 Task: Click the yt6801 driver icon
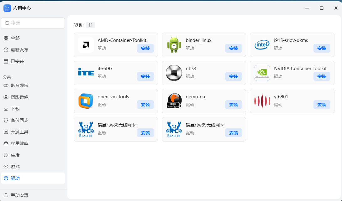(262, 101)
